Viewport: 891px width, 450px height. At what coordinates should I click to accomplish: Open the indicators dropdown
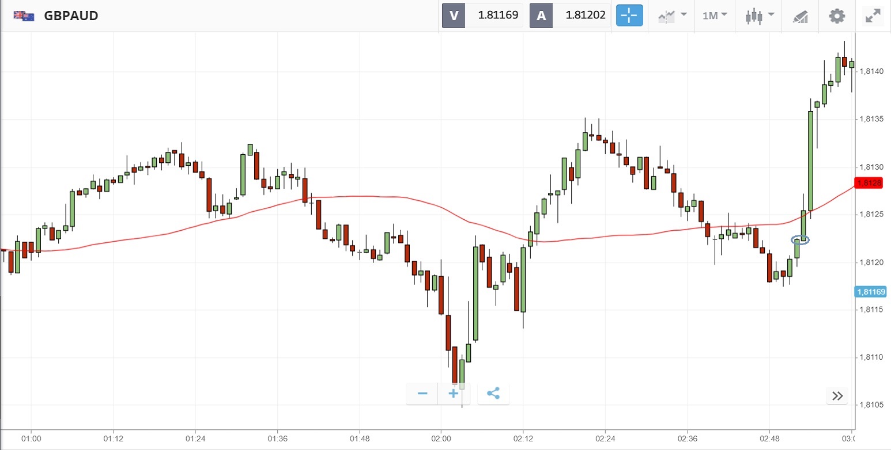672,16
